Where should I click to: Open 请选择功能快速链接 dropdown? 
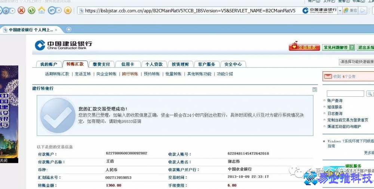click(x=356, y=62)
